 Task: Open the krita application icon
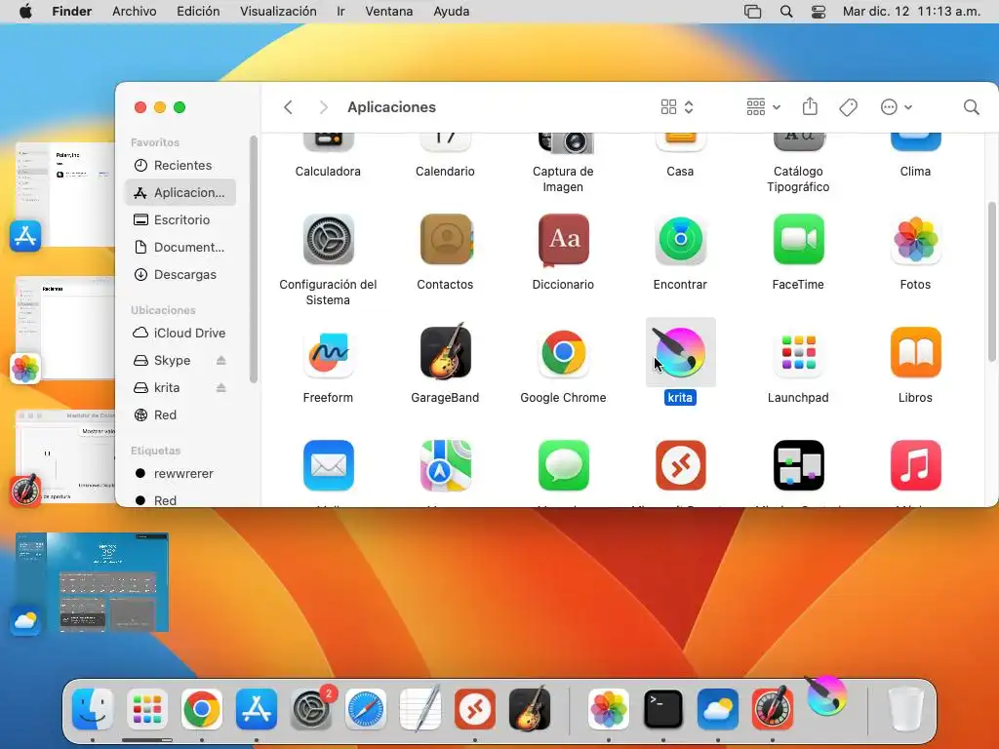[x=680, y=352]
